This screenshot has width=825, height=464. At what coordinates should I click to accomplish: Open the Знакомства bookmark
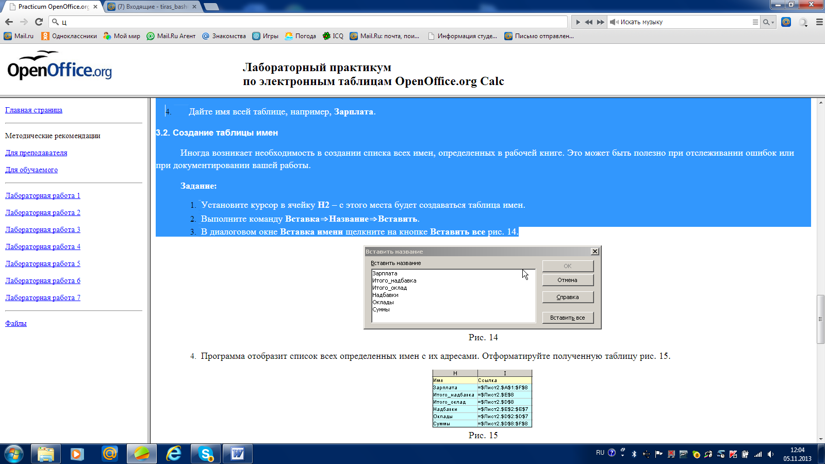point(224,36)
